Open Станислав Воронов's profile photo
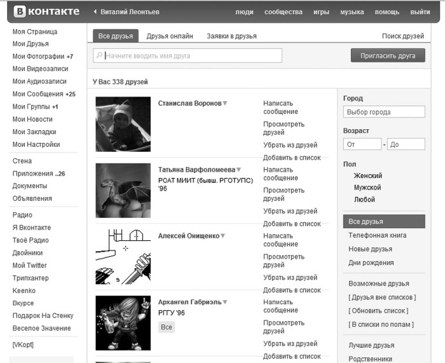The image size is (445, 363). [x=123, y=125]
